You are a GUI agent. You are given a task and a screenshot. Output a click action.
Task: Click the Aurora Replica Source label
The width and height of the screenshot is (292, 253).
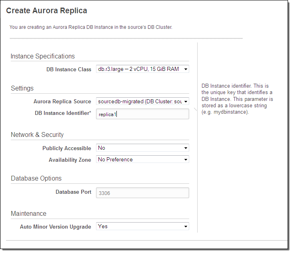[x=62, y=102]
